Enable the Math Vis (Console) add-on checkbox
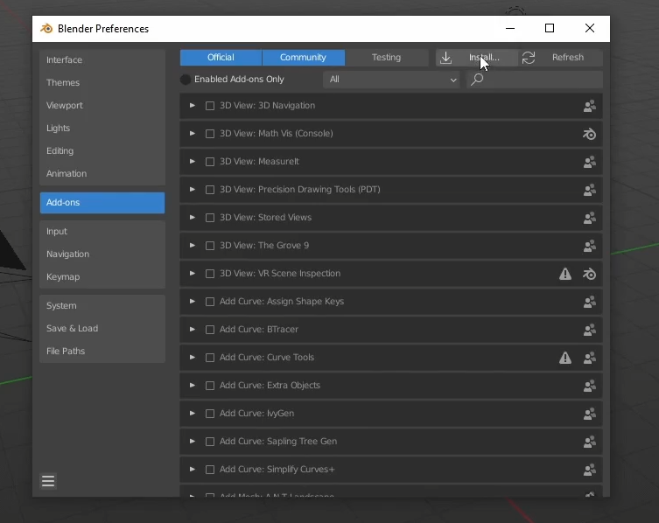The image size is (659, 523). pos(210,134)
